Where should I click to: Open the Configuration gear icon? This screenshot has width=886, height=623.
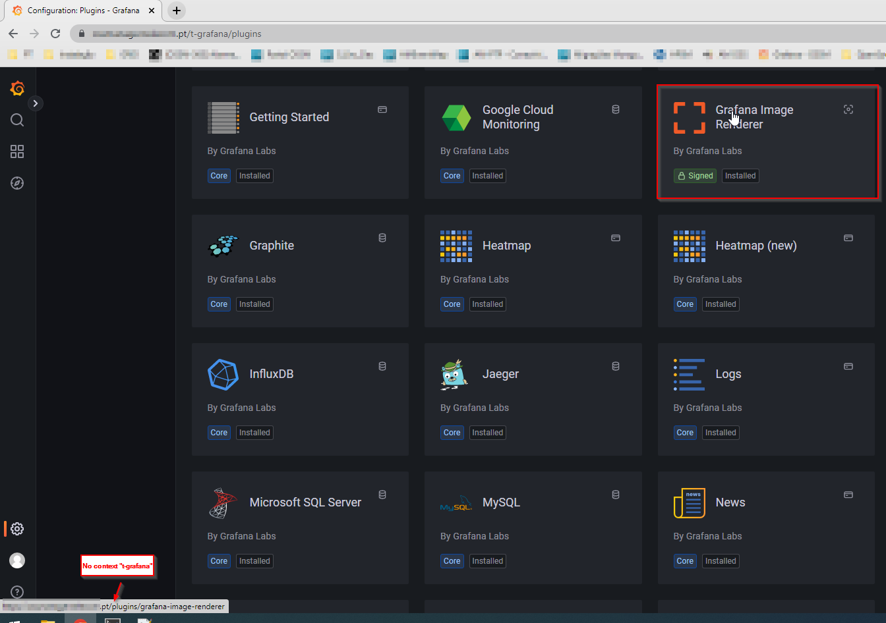click(x=16, y=528)
